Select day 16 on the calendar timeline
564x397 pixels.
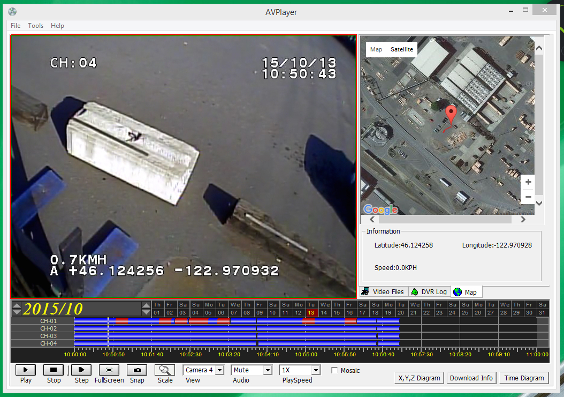point(349,312)
